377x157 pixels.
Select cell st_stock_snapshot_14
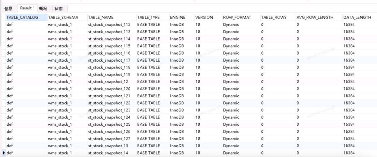click(112, 153)
